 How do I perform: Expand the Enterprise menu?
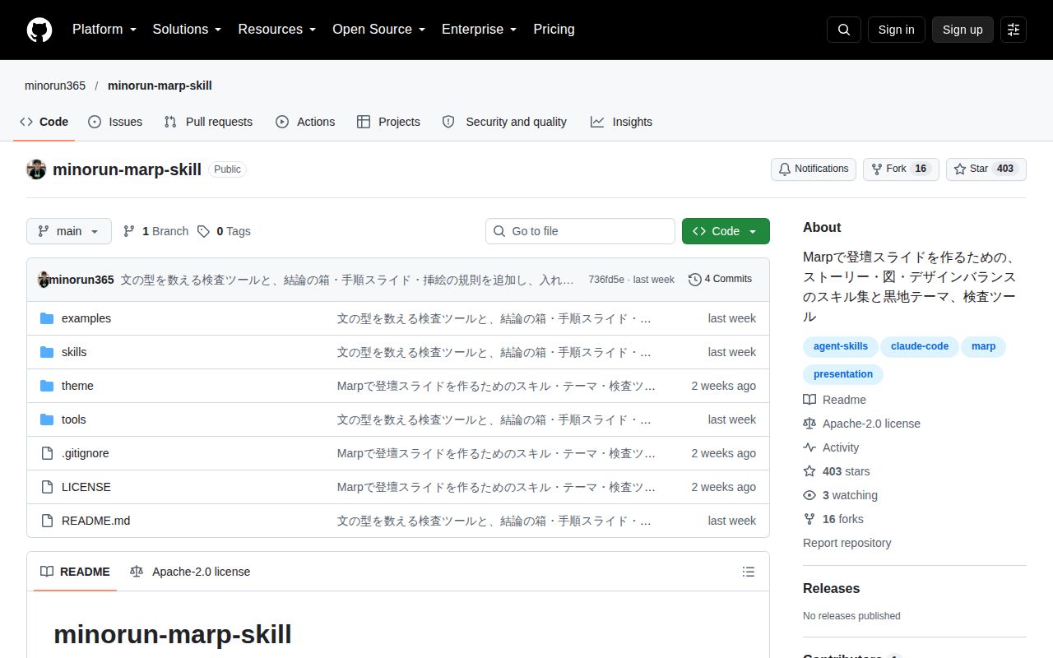point(480,30)
